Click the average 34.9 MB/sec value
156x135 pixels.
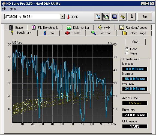point(135,89)
